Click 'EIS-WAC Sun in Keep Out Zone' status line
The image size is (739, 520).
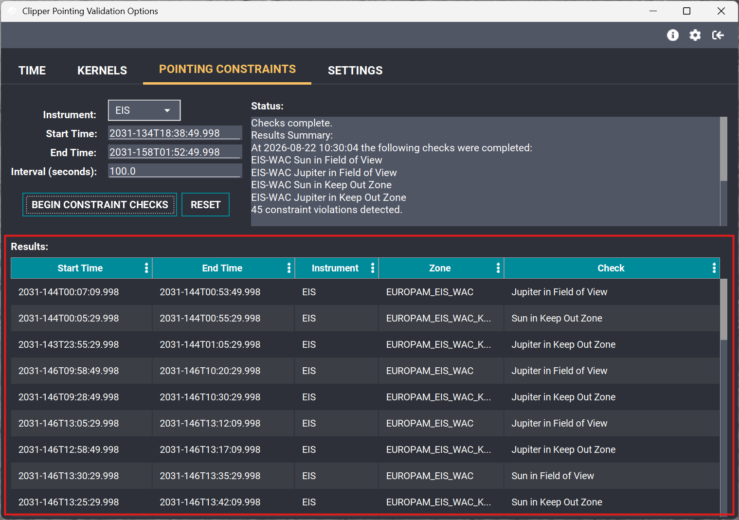click(321, 185)
